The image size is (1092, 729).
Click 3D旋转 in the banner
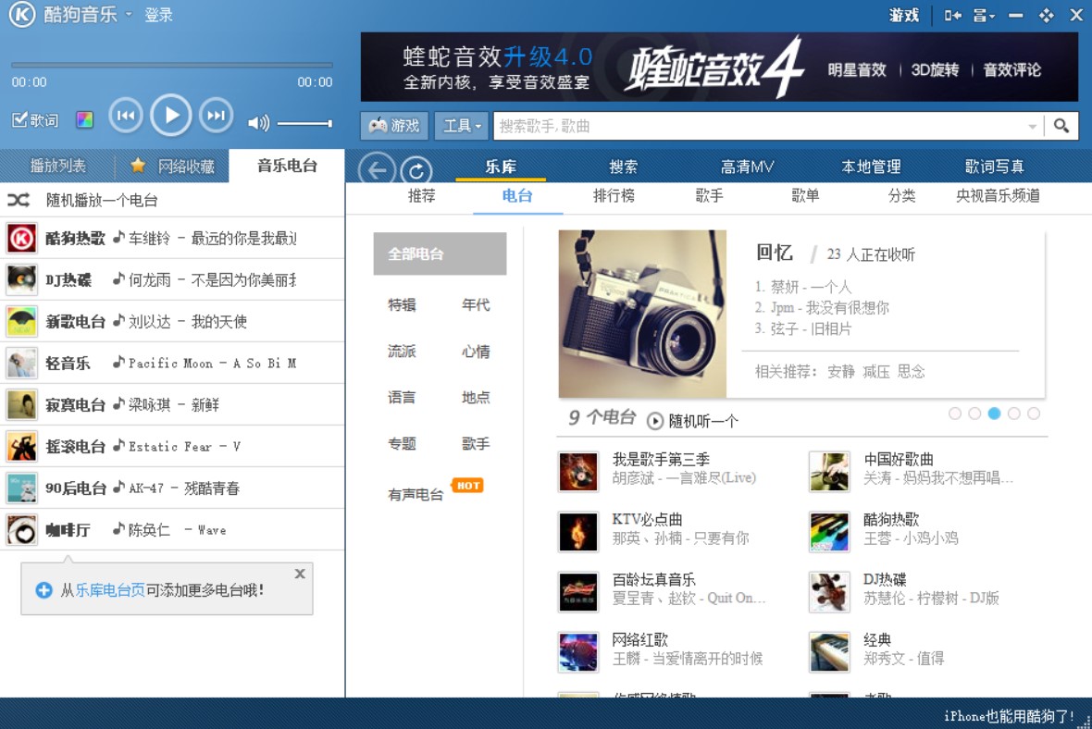[935, 69]
